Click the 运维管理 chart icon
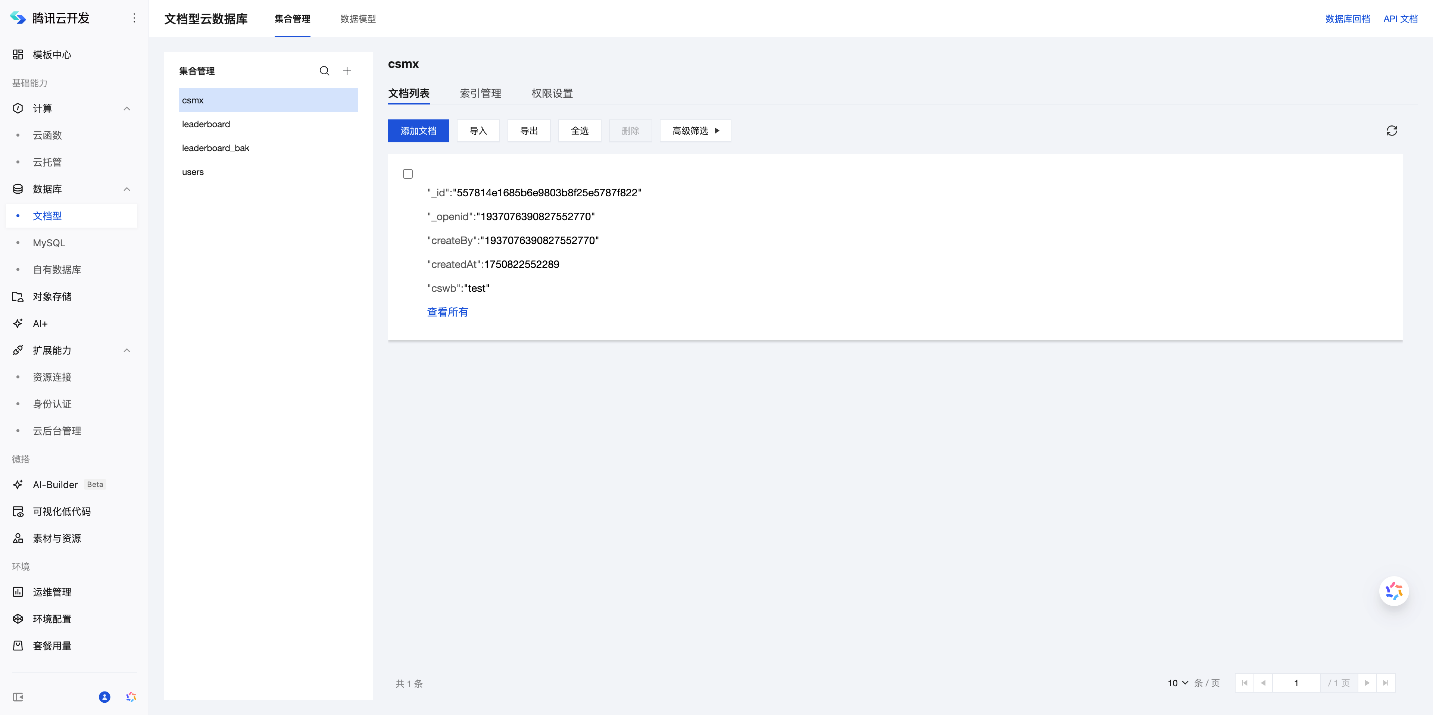1433x715 pixels. (x=18, y=592)
